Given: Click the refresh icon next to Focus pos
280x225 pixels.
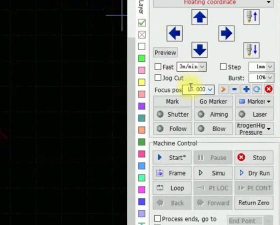Looking at the screenshot, I should [x=257, y=89].
